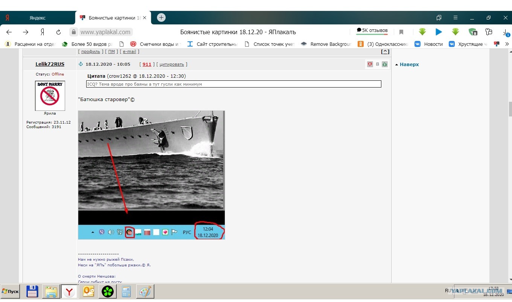The height and width of the screenshot is (302, 512).
Task: Open the Remove Background bookmark
Action: tap(326, 44)
